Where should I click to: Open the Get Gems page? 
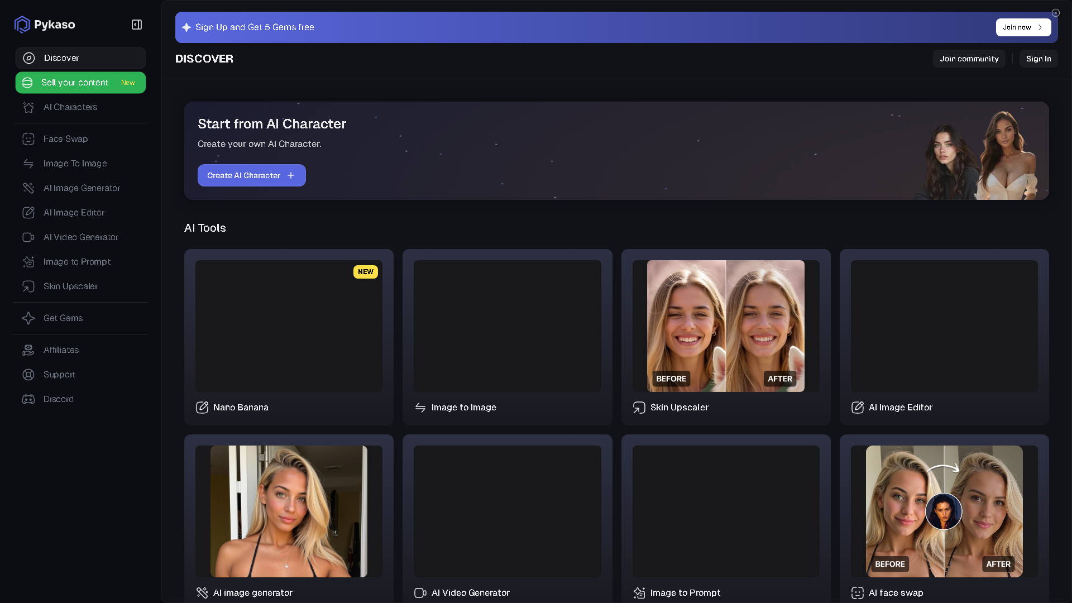click(63, 318)
